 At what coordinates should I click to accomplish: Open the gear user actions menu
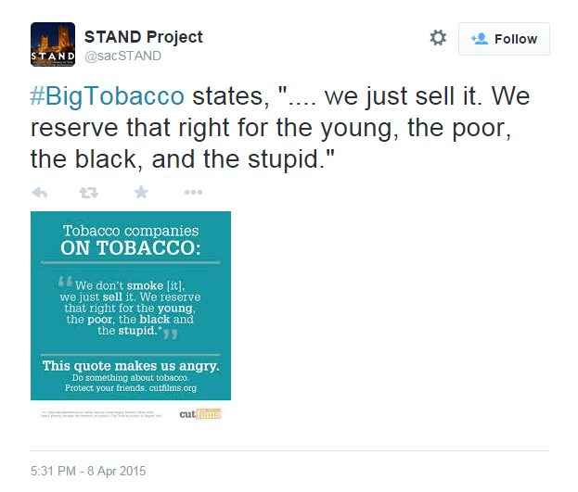coord(438,38)
